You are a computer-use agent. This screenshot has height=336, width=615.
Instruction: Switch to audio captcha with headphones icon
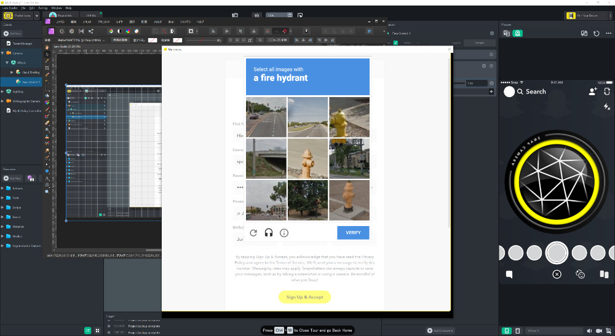tap(269, 233)
